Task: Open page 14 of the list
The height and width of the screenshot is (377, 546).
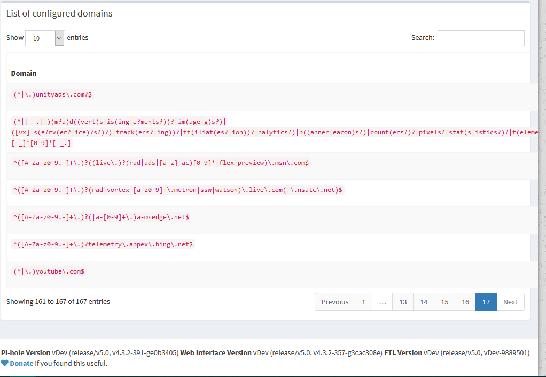Action: [423, 302]
